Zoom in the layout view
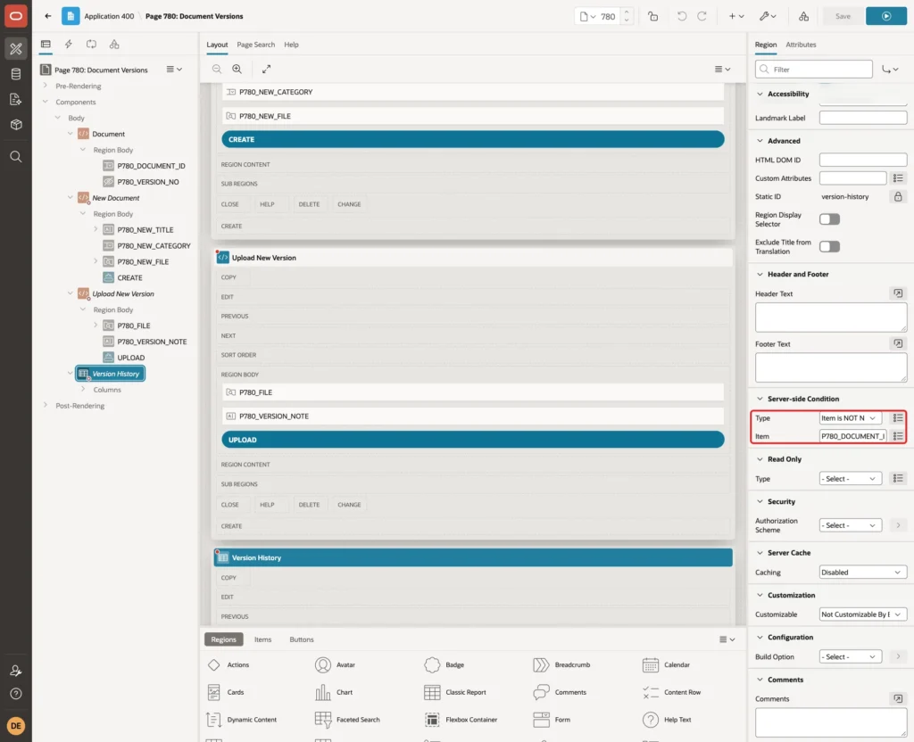914x742 pixels. click(237, 69)
